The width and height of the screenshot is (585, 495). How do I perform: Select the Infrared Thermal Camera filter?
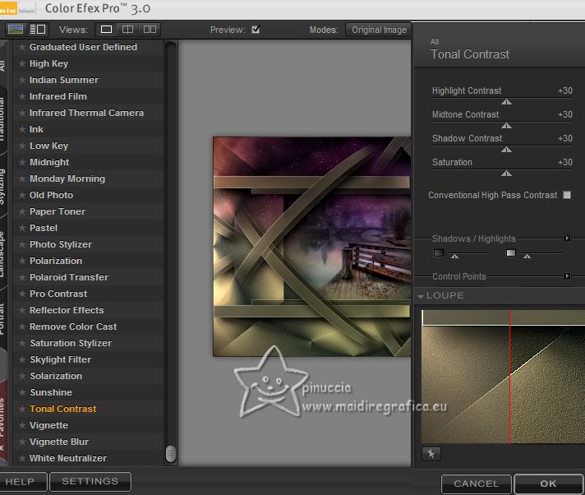(x=86, y=113)
